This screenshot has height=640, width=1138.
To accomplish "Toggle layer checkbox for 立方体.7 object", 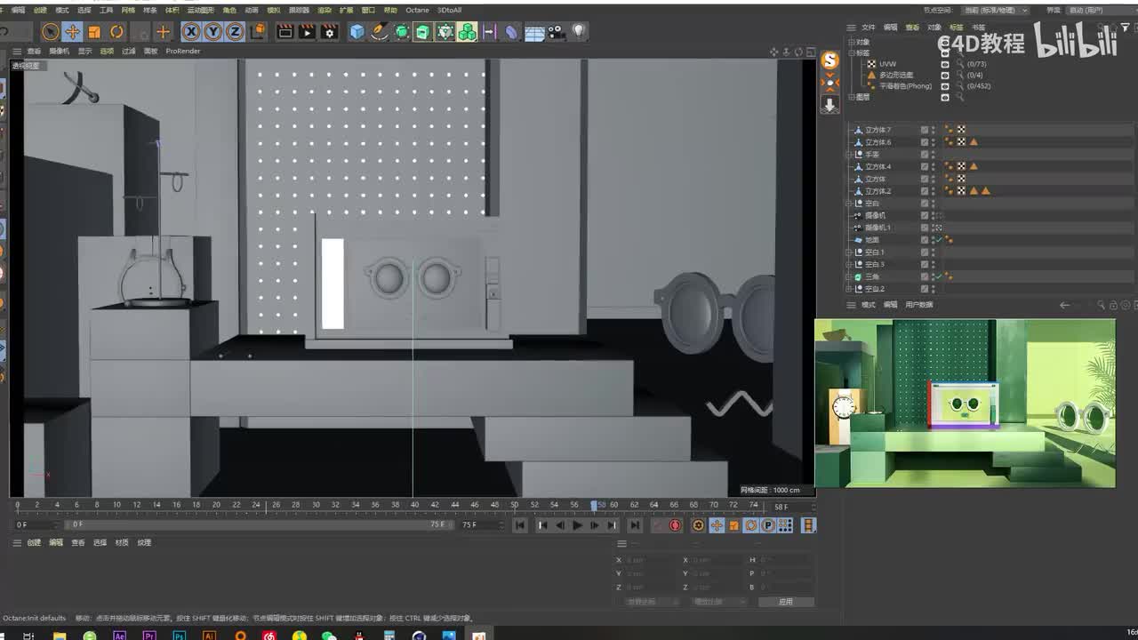I will 925,130.
